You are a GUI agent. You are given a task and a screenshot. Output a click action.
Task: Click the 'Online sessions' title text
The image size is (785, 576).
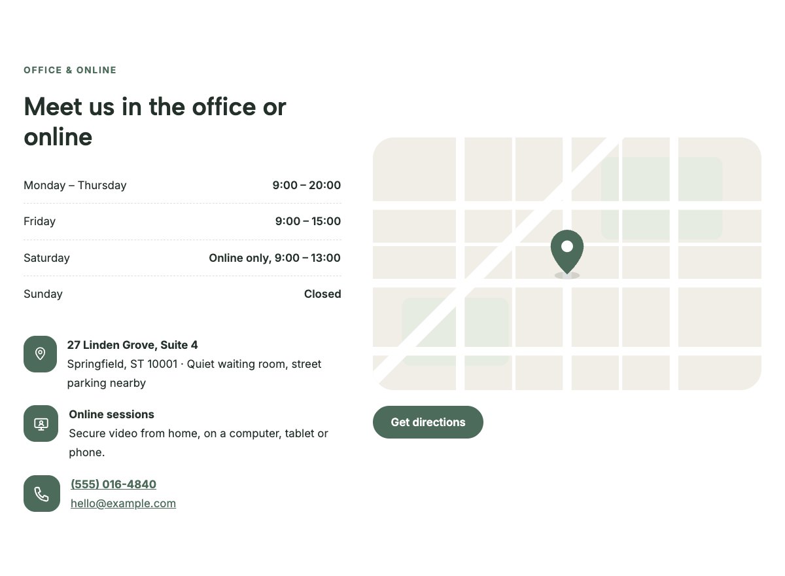click(111, 414)
